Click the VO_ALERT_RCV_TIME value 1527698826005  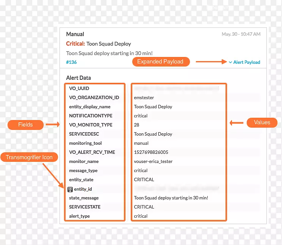(151, 152)
